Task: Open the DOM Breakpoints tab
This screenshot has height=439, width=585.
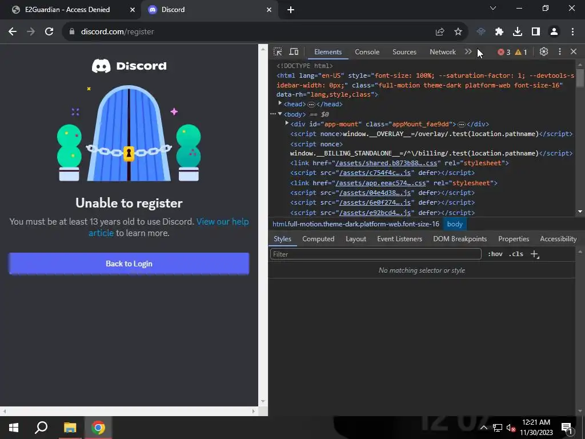Action: point(460,239)
